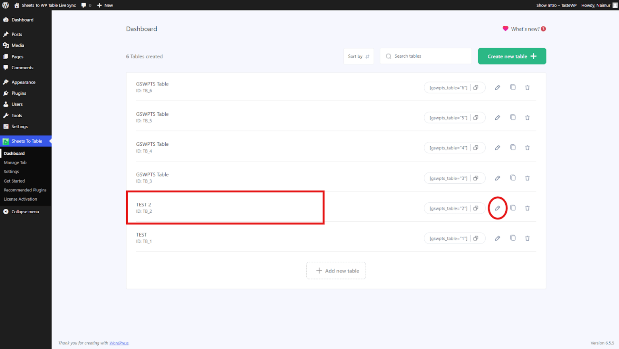Open the Sort by dropdown
The image size is (619, 349).
click(x=358, y=56)
